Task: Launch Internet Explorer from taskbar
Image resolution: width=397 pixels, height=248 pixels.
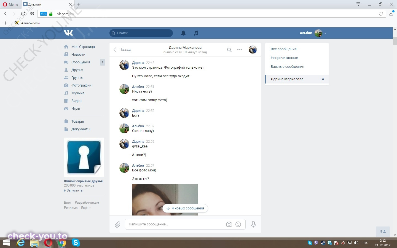Action: (21, 243)
